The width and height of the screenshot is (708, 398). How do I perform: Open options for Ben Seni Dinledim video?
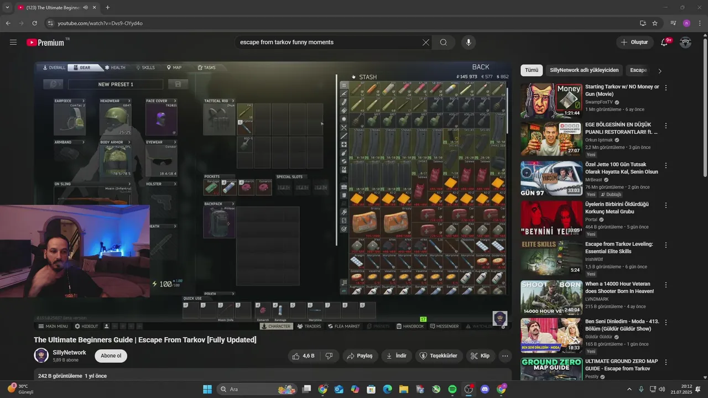(666, 322)
